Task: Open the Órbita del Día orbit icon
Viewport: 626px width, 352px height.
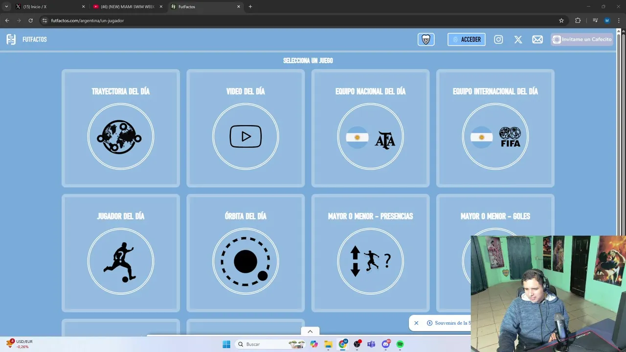Action: pyautogui.click(x=246, y=261)
